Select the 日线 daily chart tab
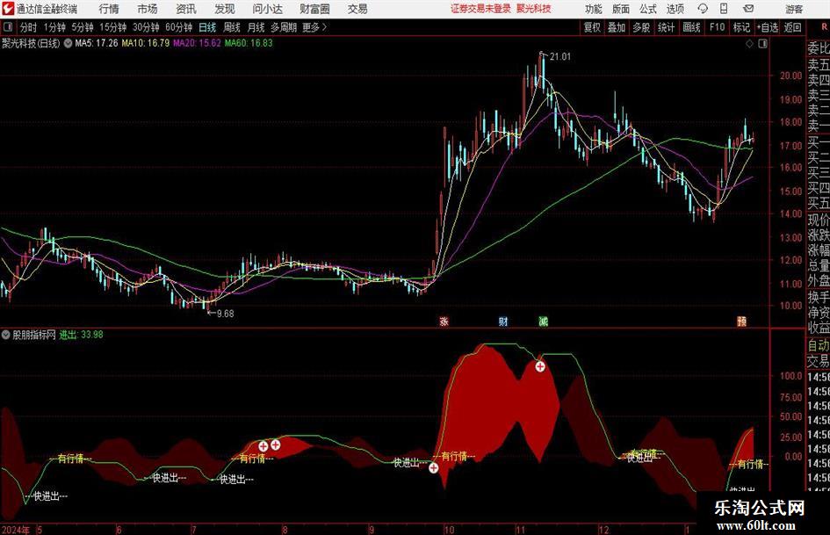The image size is (830, 535). pyautogui.click(x=207, y=27)
